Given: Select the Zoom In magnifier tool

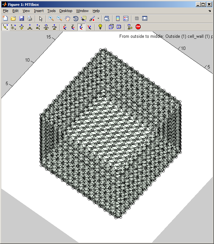Looking at the screenshot, I should [x=51, y=19].
